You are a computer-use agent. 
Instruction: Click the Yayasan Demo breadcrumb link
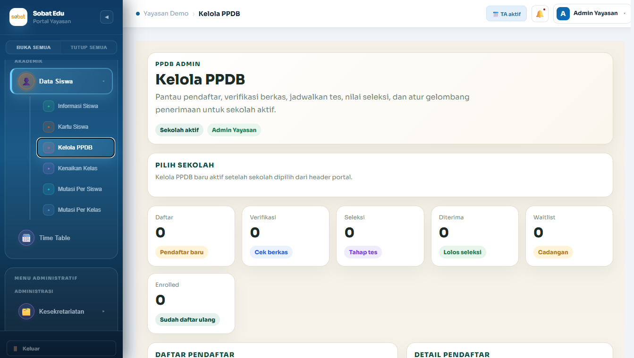pos(166,14)
